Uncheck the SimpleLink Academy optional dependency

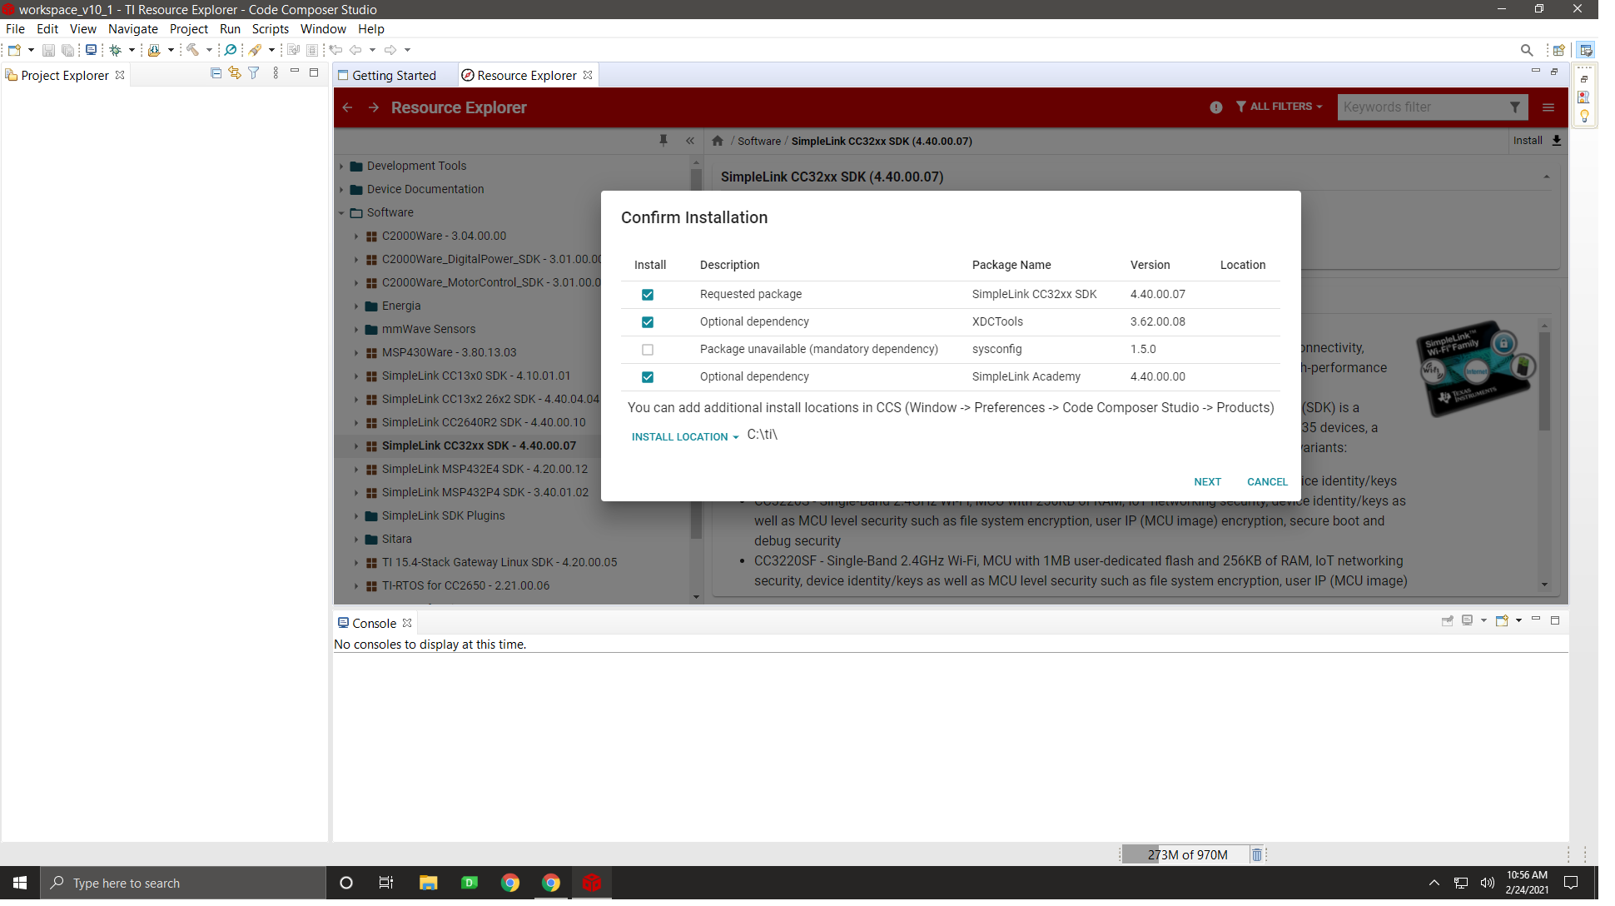click(x=648, y=377)
